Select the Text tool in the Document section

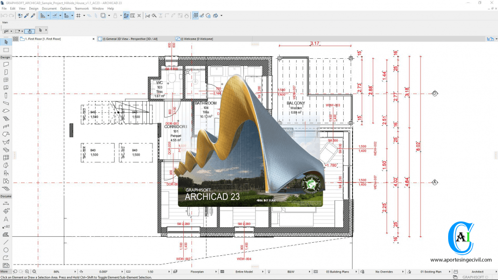coord(6,218)
